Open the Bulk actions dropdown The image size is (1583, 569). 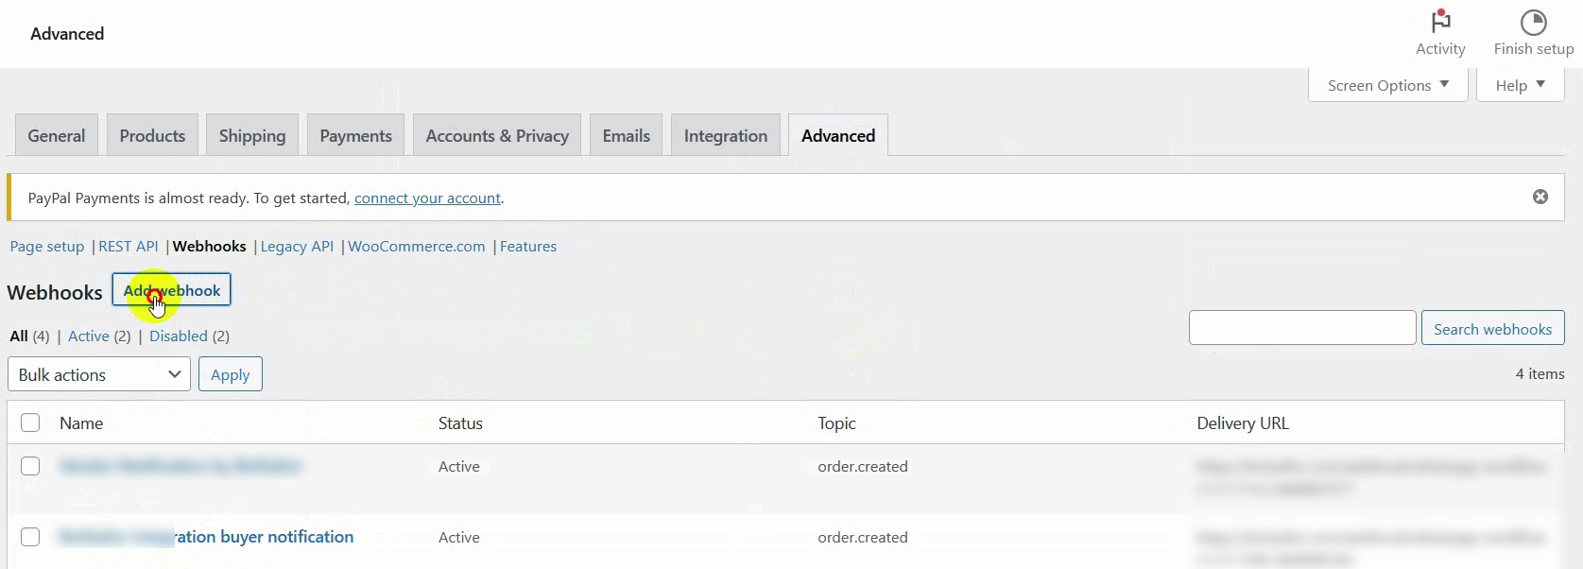coord(99,374)
